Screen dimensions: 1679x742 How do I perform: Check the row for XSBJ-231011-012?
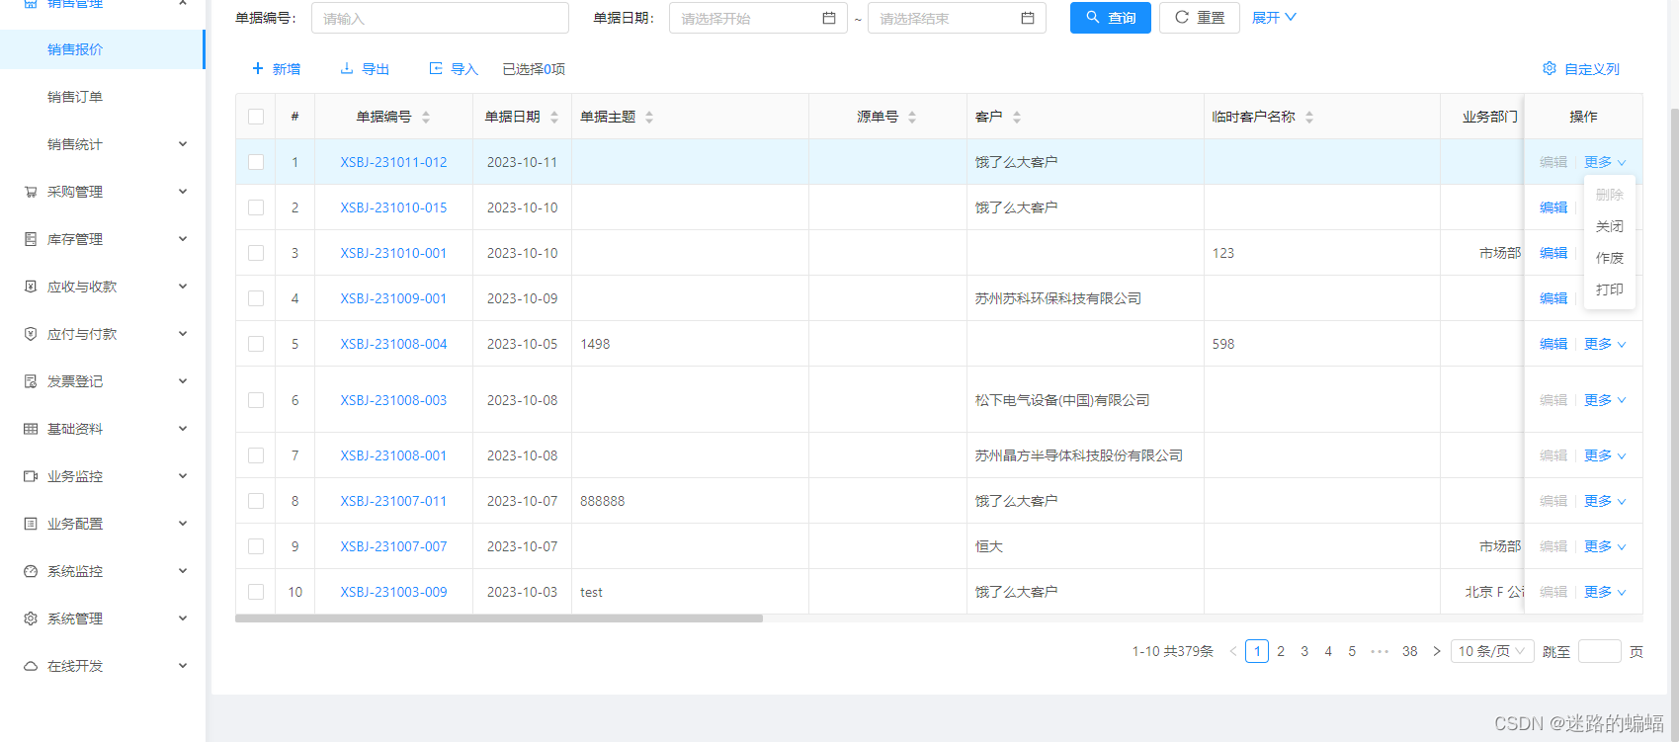pyautogui.click(x=256, y=162)
